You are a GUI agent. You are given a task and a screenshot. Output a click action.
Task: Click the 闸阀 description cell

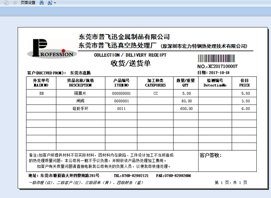[80, 101]
